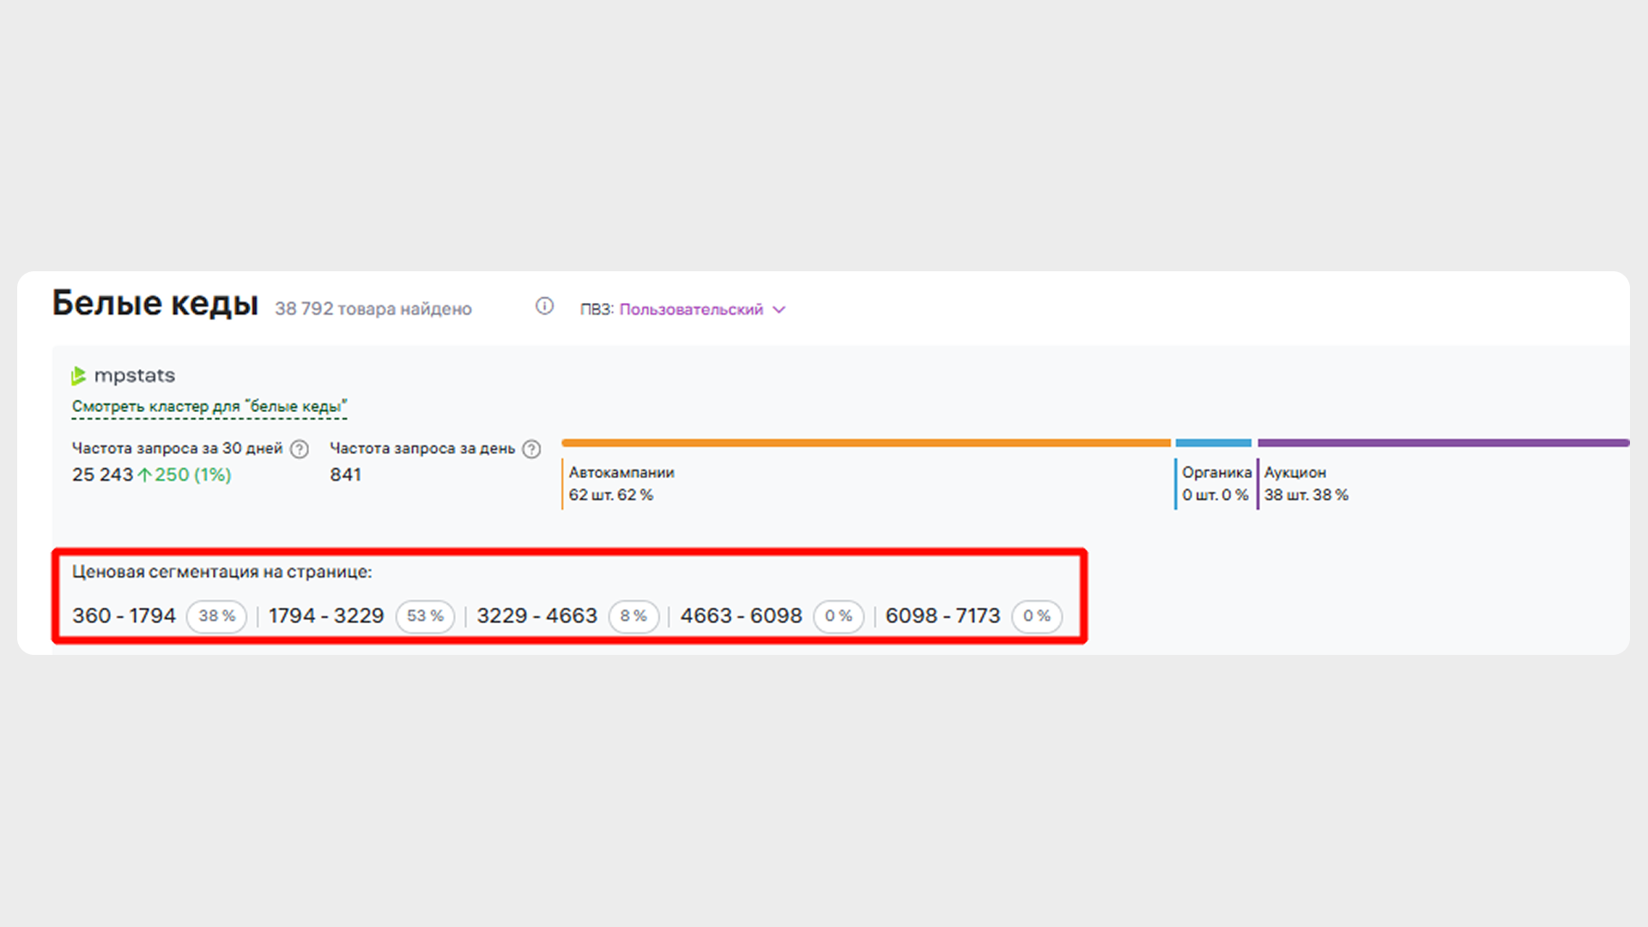Select price segment 360 - 1794
Screen dimensions: 1648x927
click(x=124, y=616)
